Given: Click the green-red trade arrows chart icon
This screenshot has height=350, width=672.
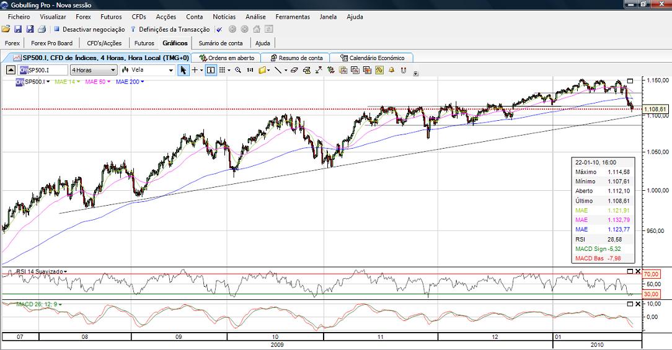Looking at the screenshot, I should pyautogui.click(x=331, y=70).
